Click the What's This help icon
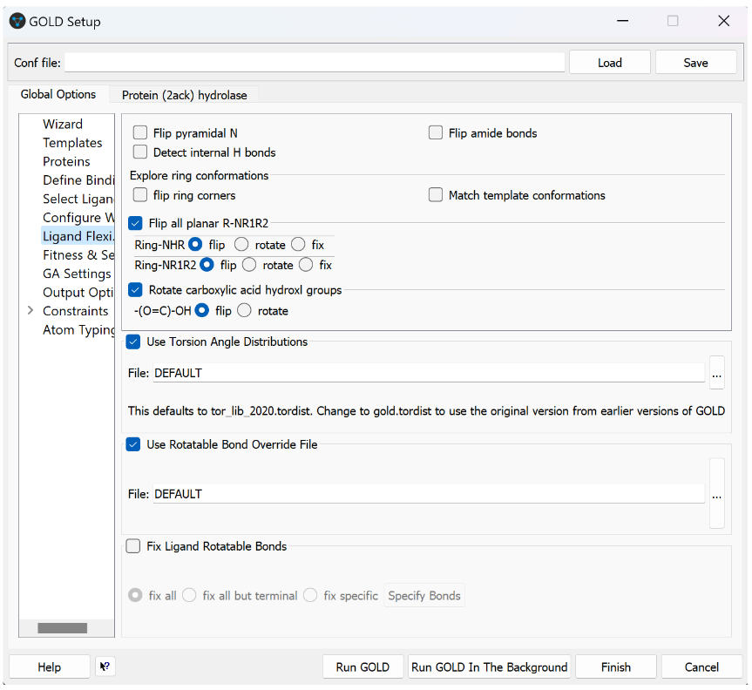 [x=105, y=666]
